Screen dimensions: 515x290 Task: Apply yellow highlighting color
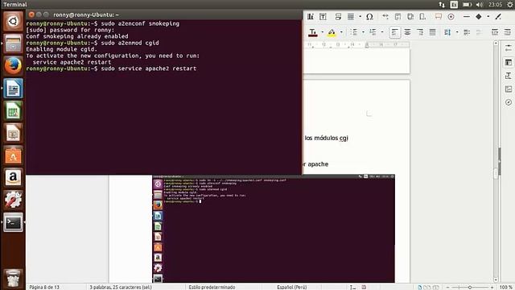(x=332, y=32)
